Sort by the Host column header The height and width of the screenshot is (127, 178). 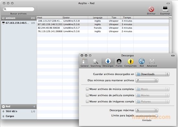(50, 18)
